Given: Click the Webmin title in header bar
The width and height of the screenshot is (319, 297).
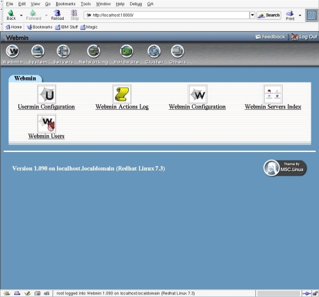Looking at the screenshot, I should point(17,38).
